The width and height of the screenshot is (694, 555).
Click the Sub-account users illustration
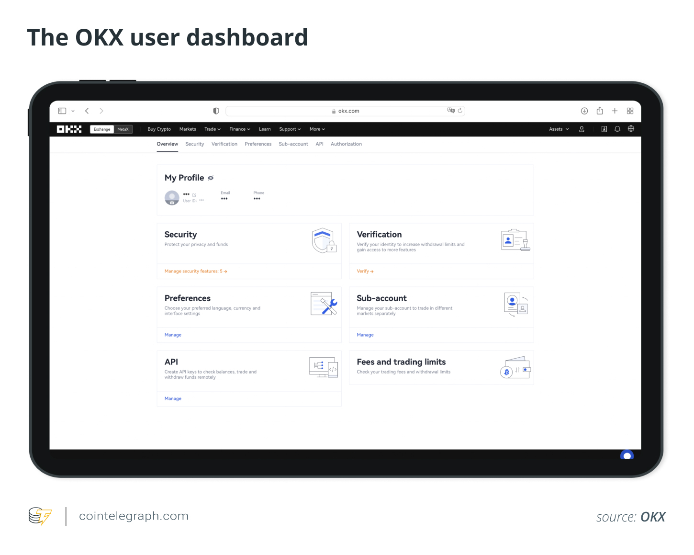tap(516, 305)
